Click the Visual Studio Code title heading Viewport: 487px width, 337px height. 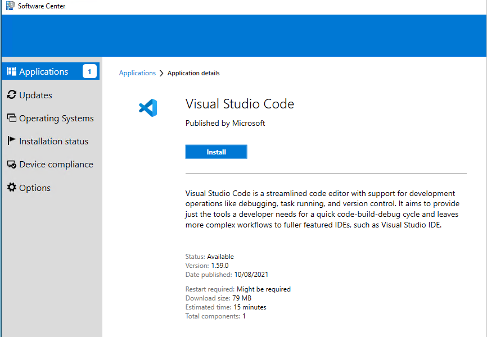(240, 104)
